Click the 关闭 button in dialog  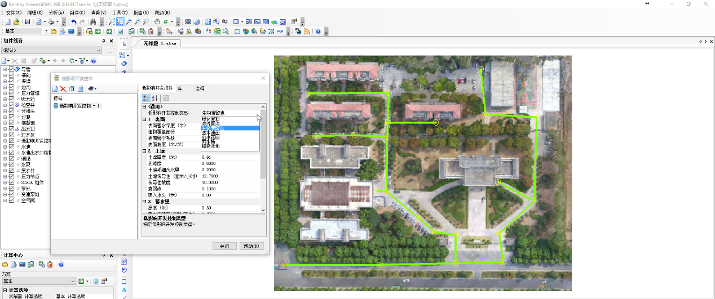pos(224,246)
